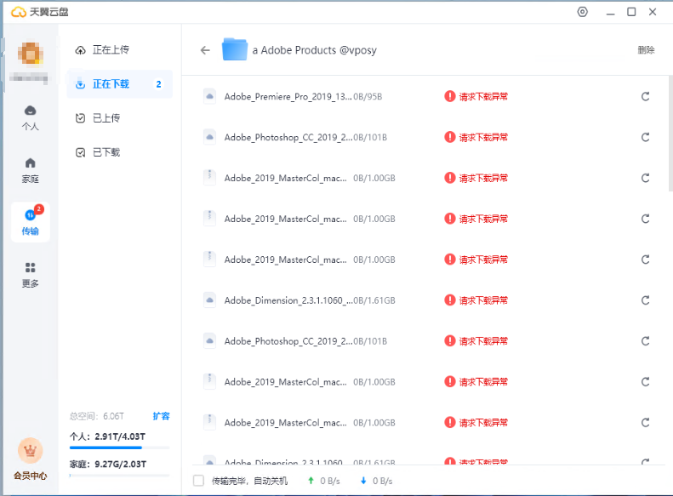Click the vertical scrollbar of download list
Image resolution: width=673 pixels, height=496 pixels.
[x=670, y=134]
